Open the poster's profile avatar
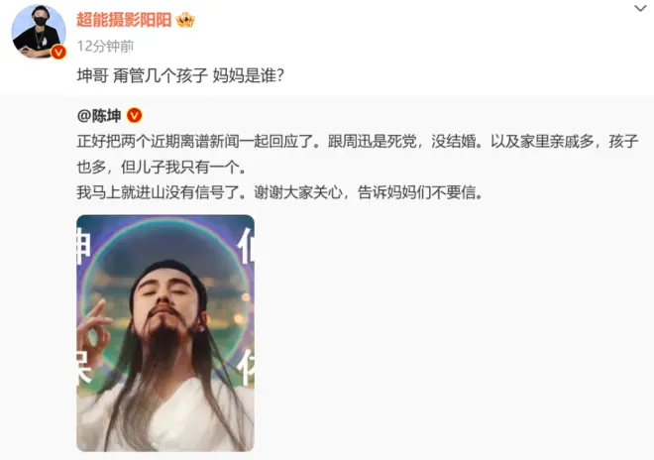The width and height of the screenshot is (654, 460). coord(39,32)
